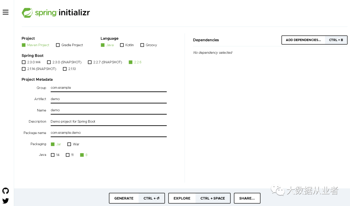Click the Share button
The image size is (350, 206).
pyautogui.click(x=247, y=198)
